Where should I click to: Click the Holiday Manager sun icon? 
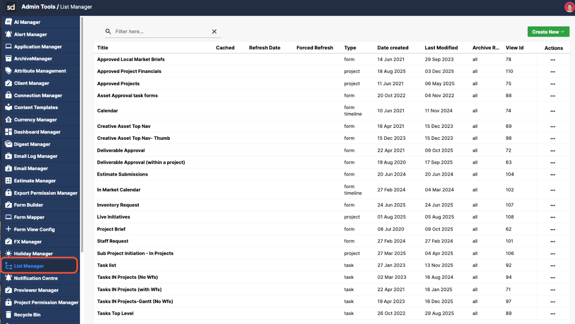(x=9, y=253)
